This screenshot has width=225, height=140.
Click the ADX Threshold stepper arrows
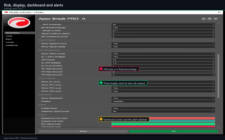[x=213, y=25]
